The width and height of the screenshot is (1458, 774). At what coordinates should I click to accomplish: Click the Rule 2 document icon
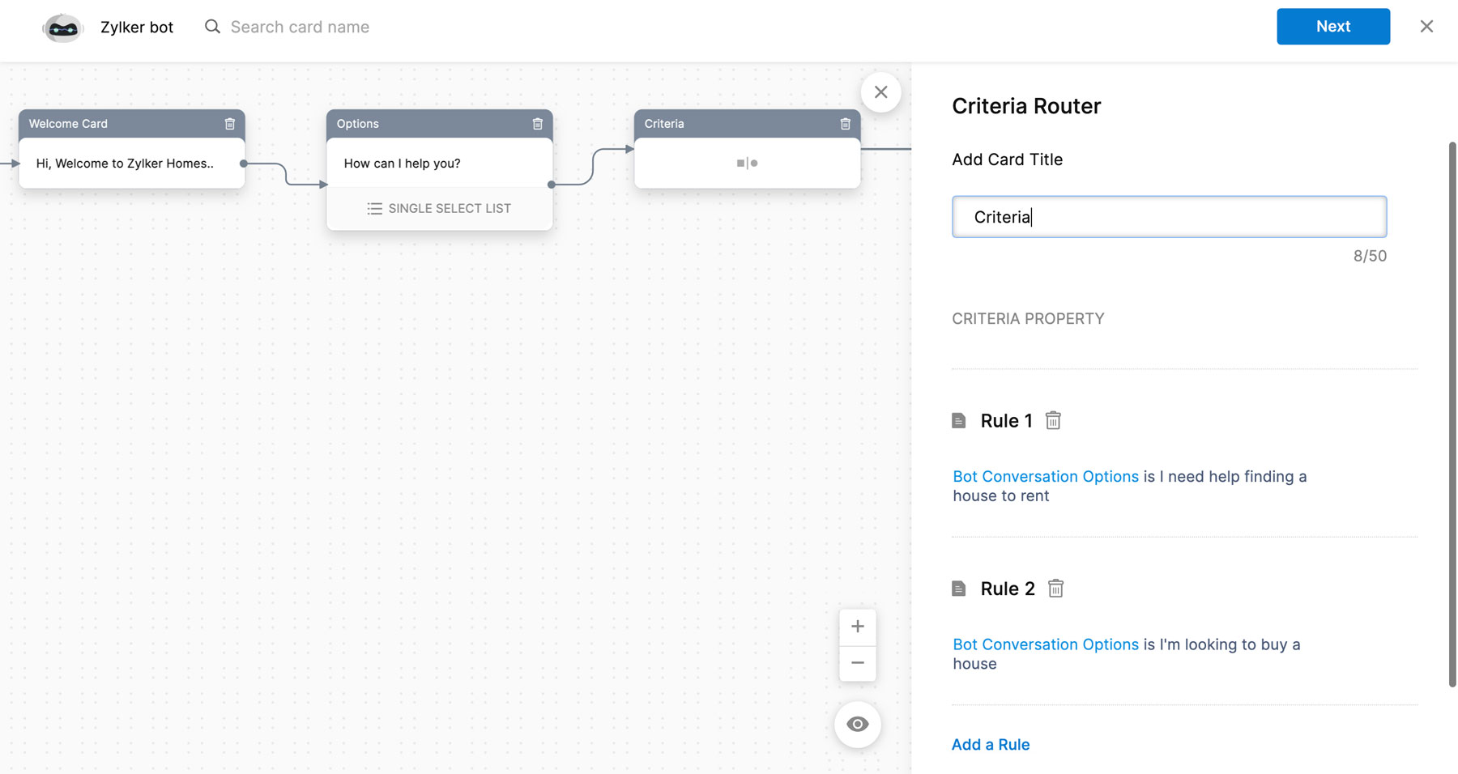tap(959, 589)
